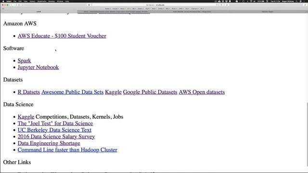Viewport: 308px width, 173px height.
Task: Toggle the Safari sidebar button
Action: point(19,5)
